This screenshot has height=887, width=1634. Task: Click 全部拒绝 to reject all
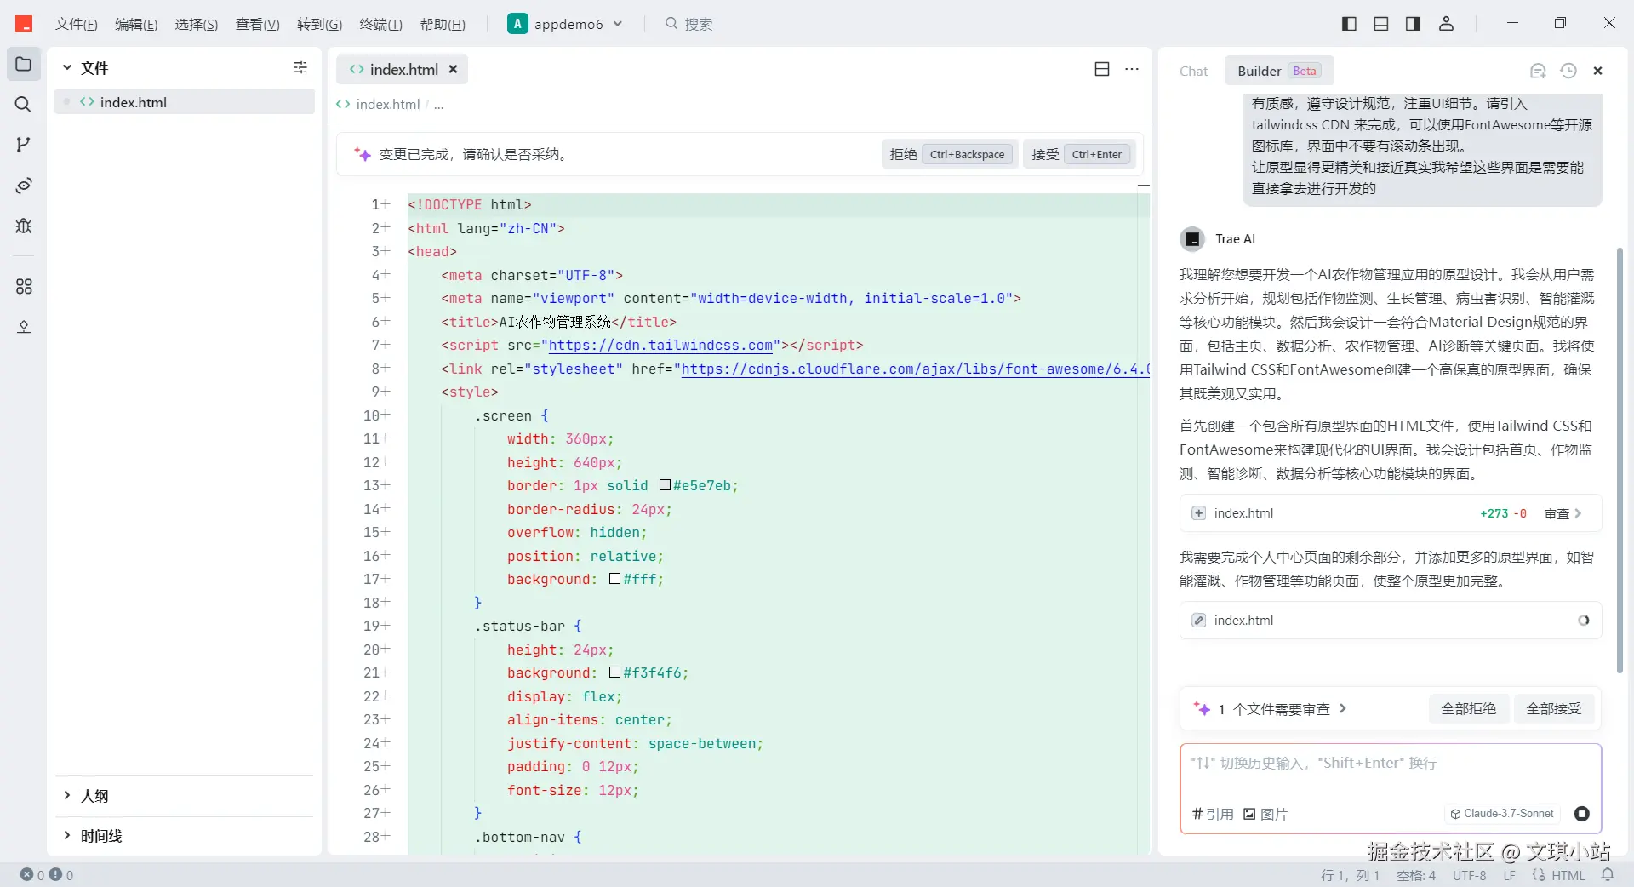point(1468,709)
